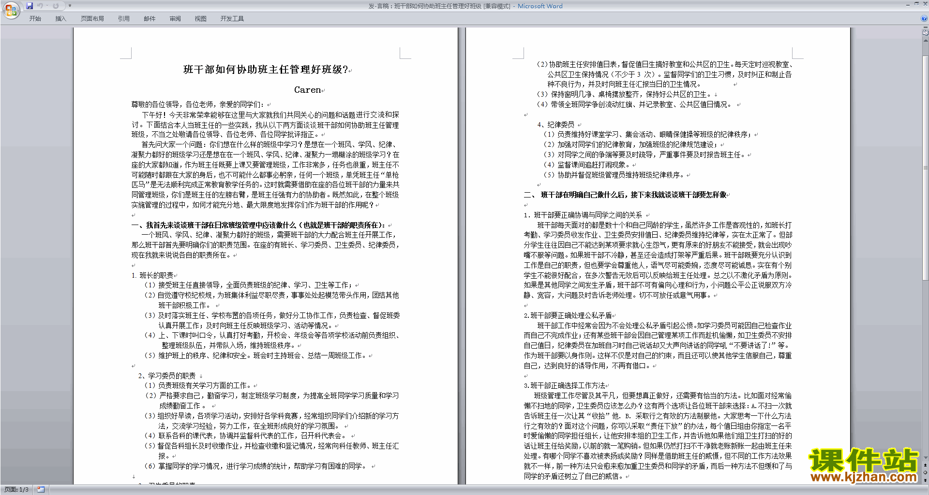Expand Customize Quick Access Toolbar dropdown

click(x=70, y=6)
